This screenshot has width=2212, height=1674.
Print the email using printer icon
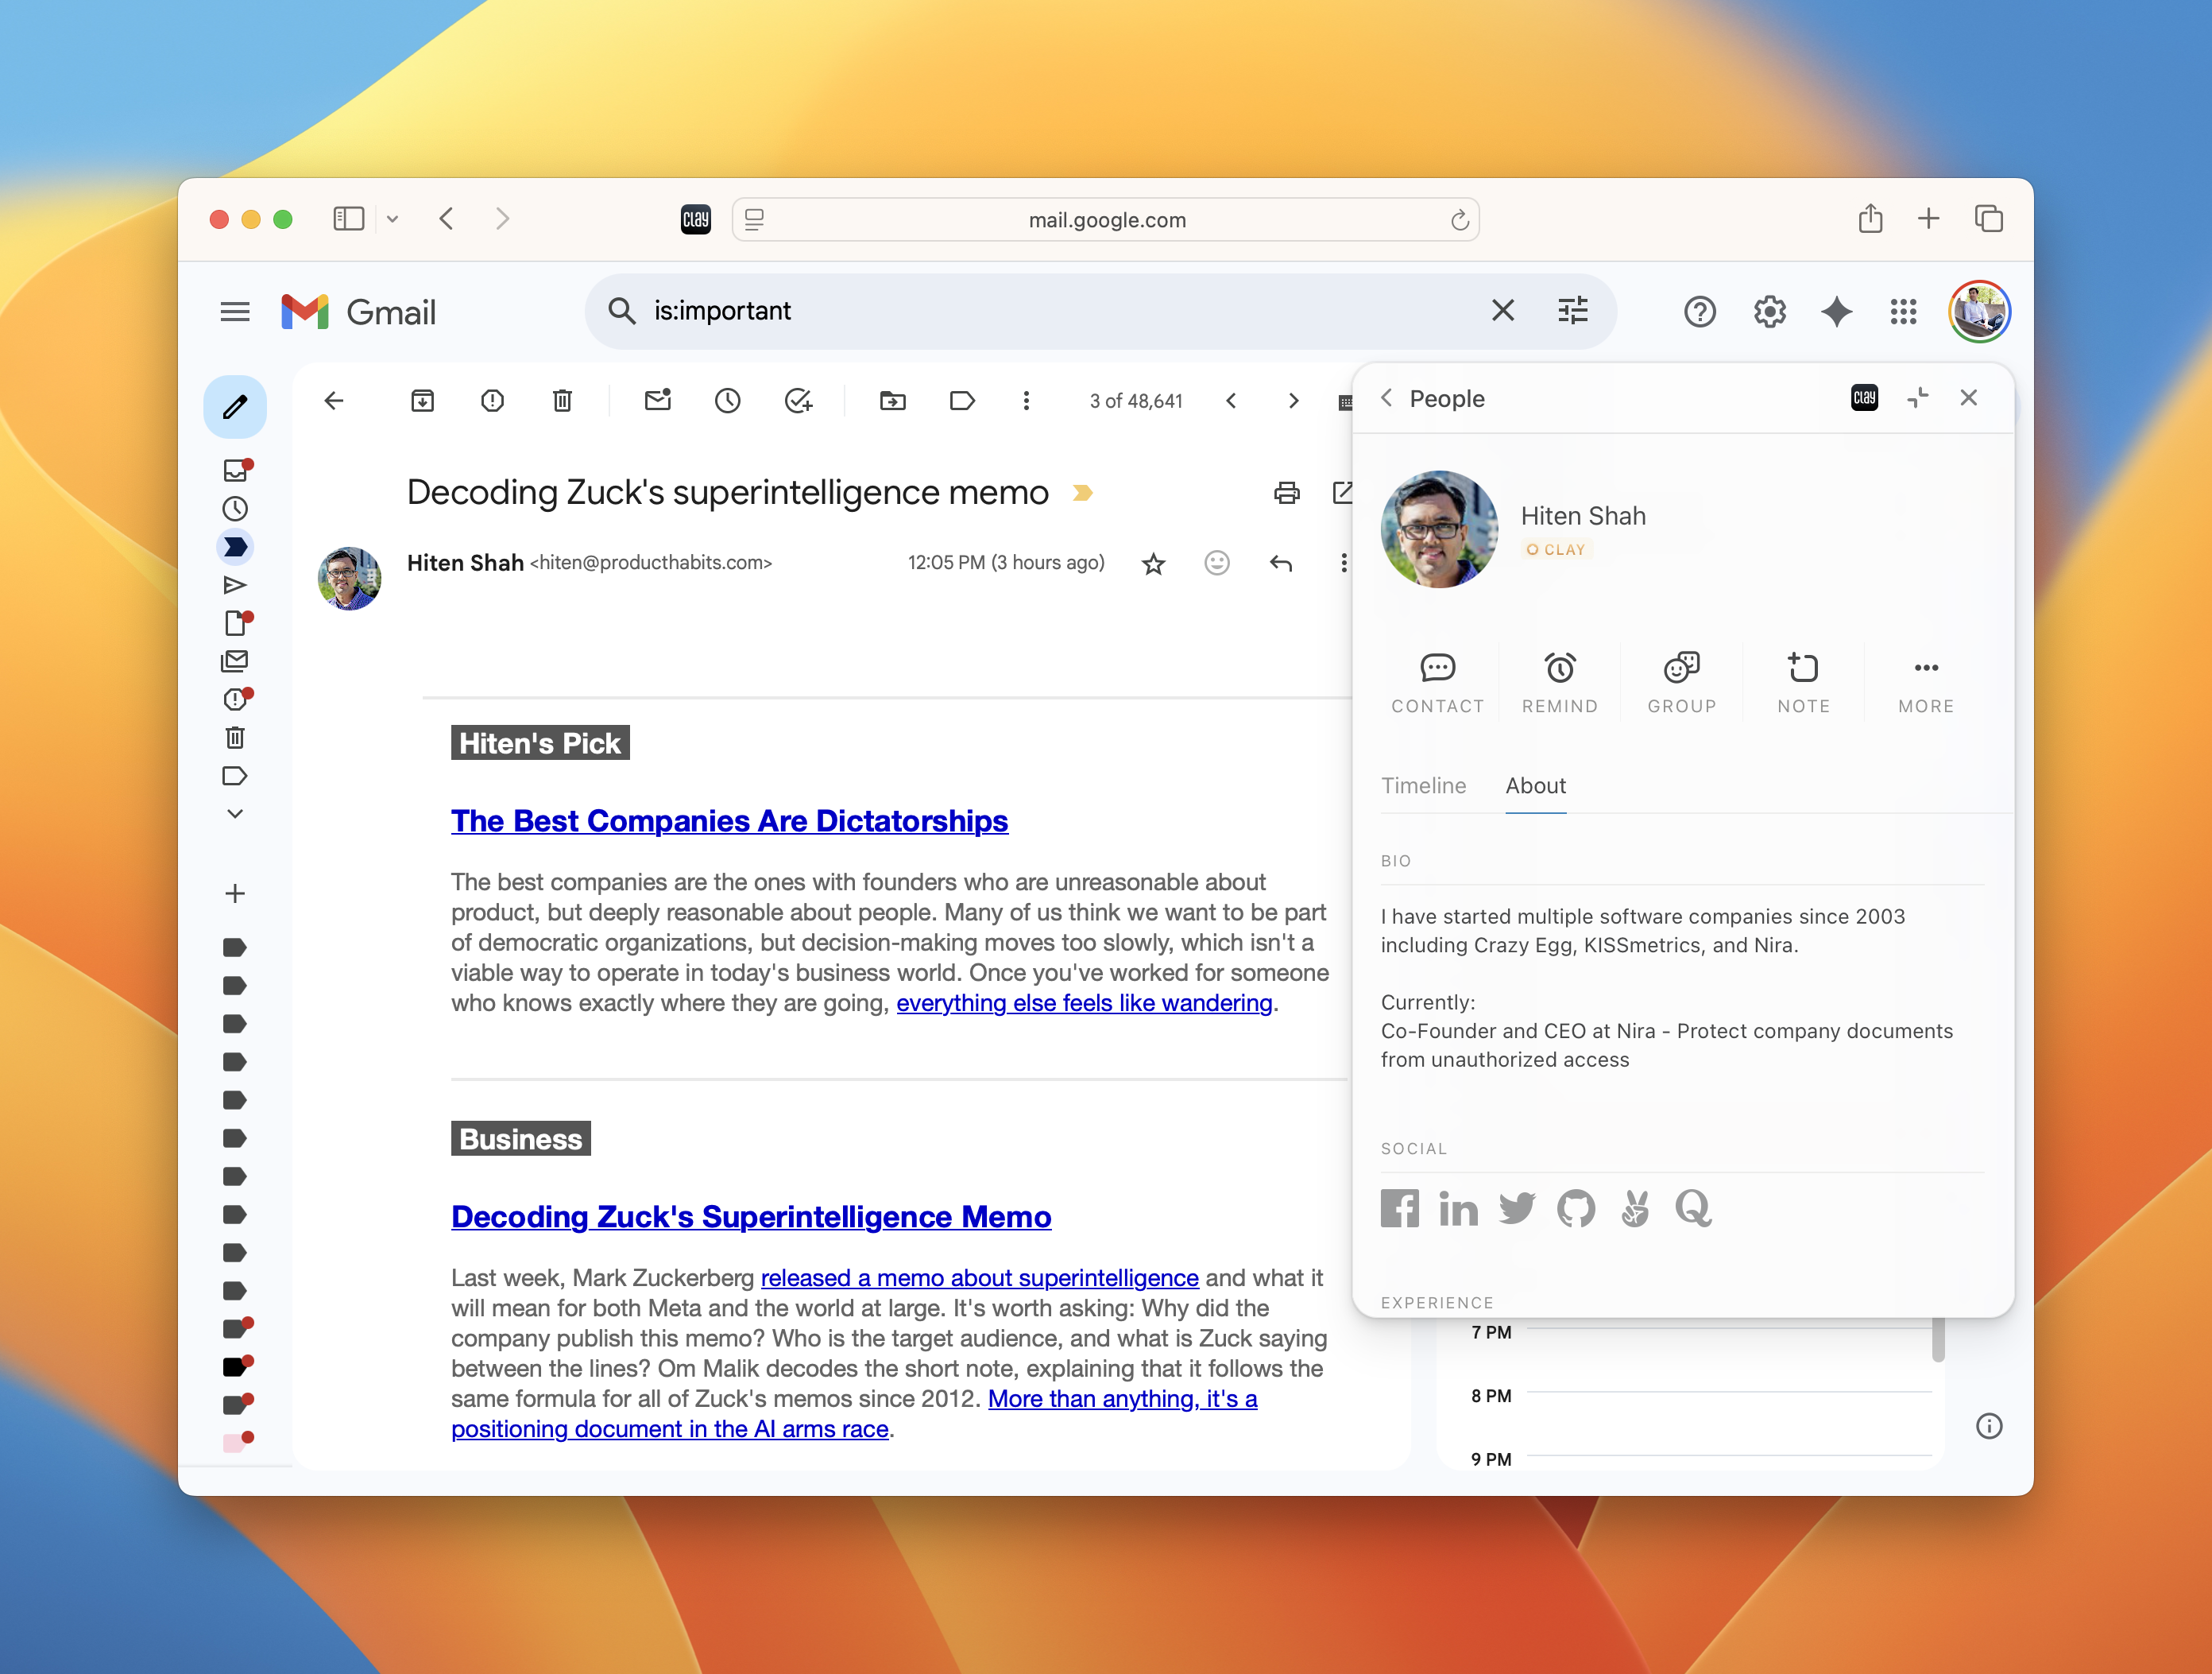(1286, 492)
